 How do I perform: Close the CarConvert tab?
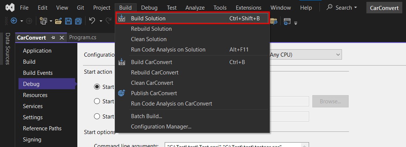62,38
